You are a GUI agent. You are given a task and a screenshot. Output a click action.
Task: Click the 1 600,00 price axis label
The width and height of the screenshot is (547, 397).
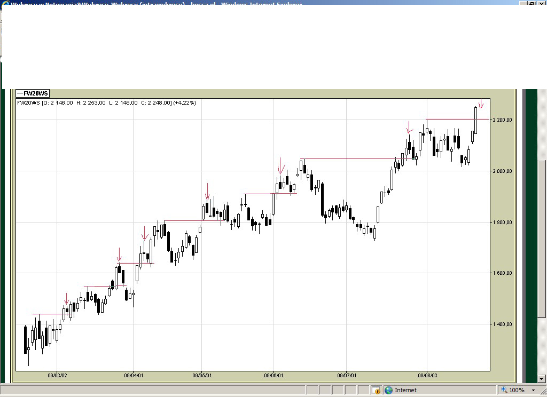502,273
